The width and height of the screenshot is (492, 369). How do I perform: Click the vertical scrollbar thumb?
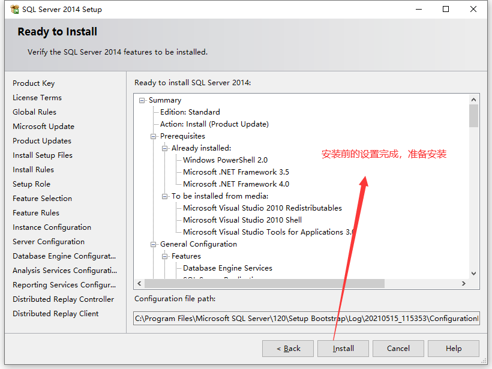[x=473, y=116]
